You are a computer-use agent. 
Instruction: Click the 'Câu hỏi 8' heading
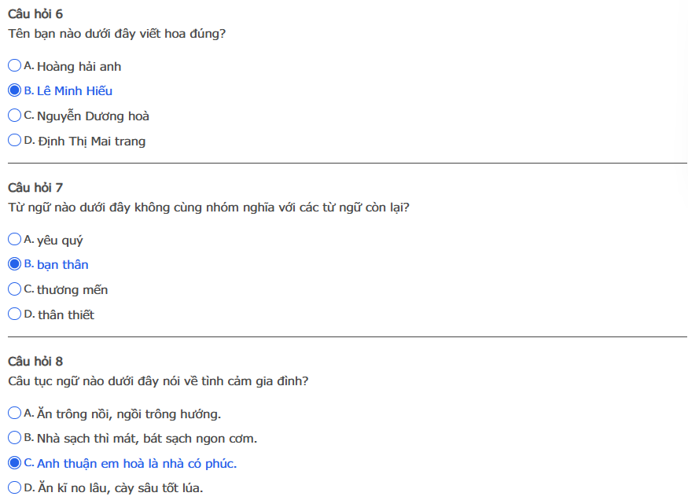[x=35, y=362]
